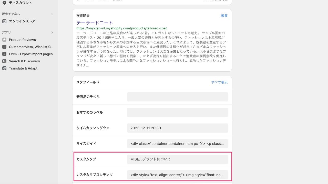The height and width of the screenshot is (184, 328).
Task: Click the 新商品のラベル input field
Action: click(177, 97)
